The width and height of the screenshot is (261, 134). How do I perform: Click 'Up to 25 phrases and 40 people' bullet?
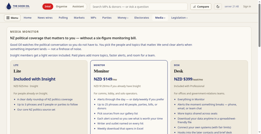pos(127,106)
